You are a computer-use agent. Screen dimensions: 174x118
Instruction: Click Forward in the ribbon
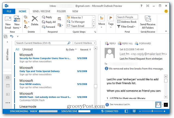coord(48,27)
